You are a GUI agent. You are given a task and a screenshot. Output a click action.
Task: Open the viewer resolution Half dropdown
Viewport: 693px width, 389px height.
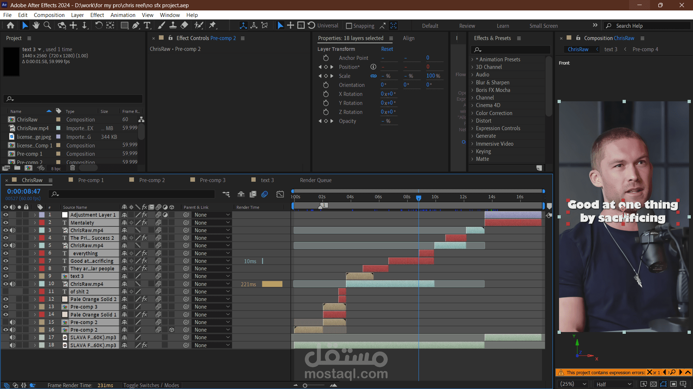click(x=614, y=384)
